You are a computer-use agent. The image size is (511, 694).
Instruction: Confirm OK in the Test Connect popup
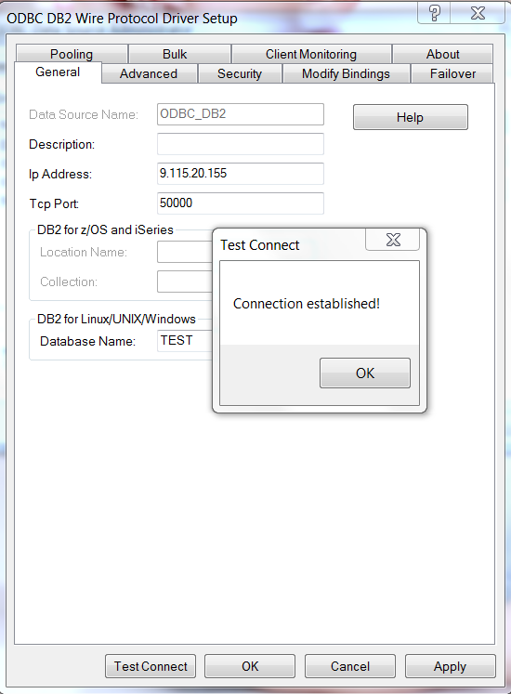coord(365,373)
